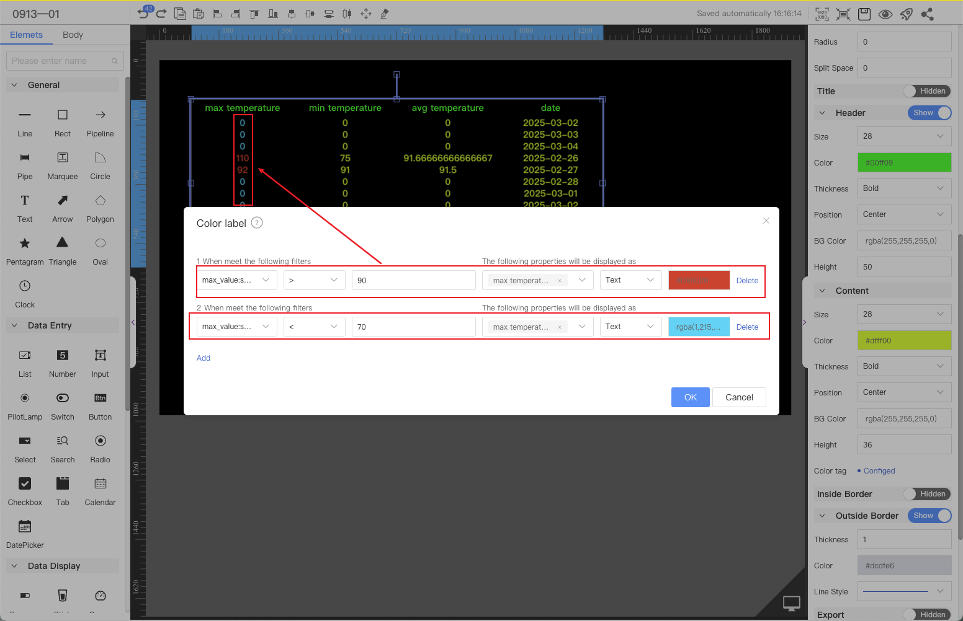Select the Pipeline element icon
Image resolution: width=963 pixels, height=621 pixels.
click(x=100, y=115)
